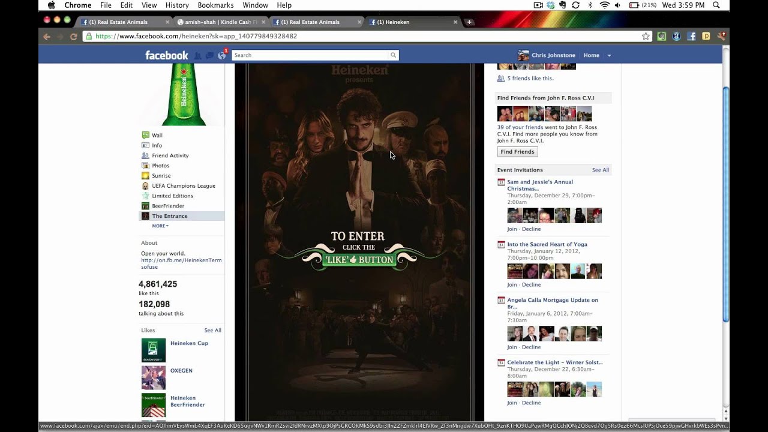This screenshot has width=768, height=432.
Task: Open Into the Sacred Heart of Yoga event
Action: [547, 245]
